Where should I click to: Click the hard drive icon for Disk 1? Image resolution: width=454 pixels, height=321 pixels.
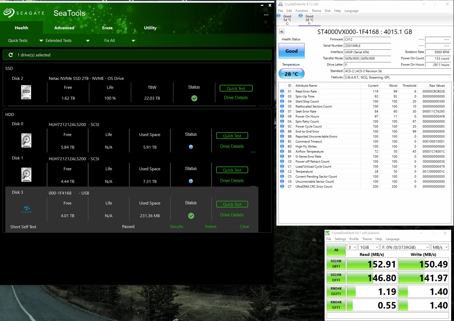pos(26,175)
